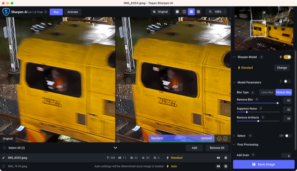This screenshot has height=171, width=297.
Task: Open help icon next to version label
Action: (46, 12)
